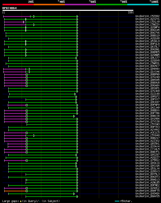
Task: Click the purple arrowhead in UniRef100_C5XL09 row
Action: (x=24, y=22)
